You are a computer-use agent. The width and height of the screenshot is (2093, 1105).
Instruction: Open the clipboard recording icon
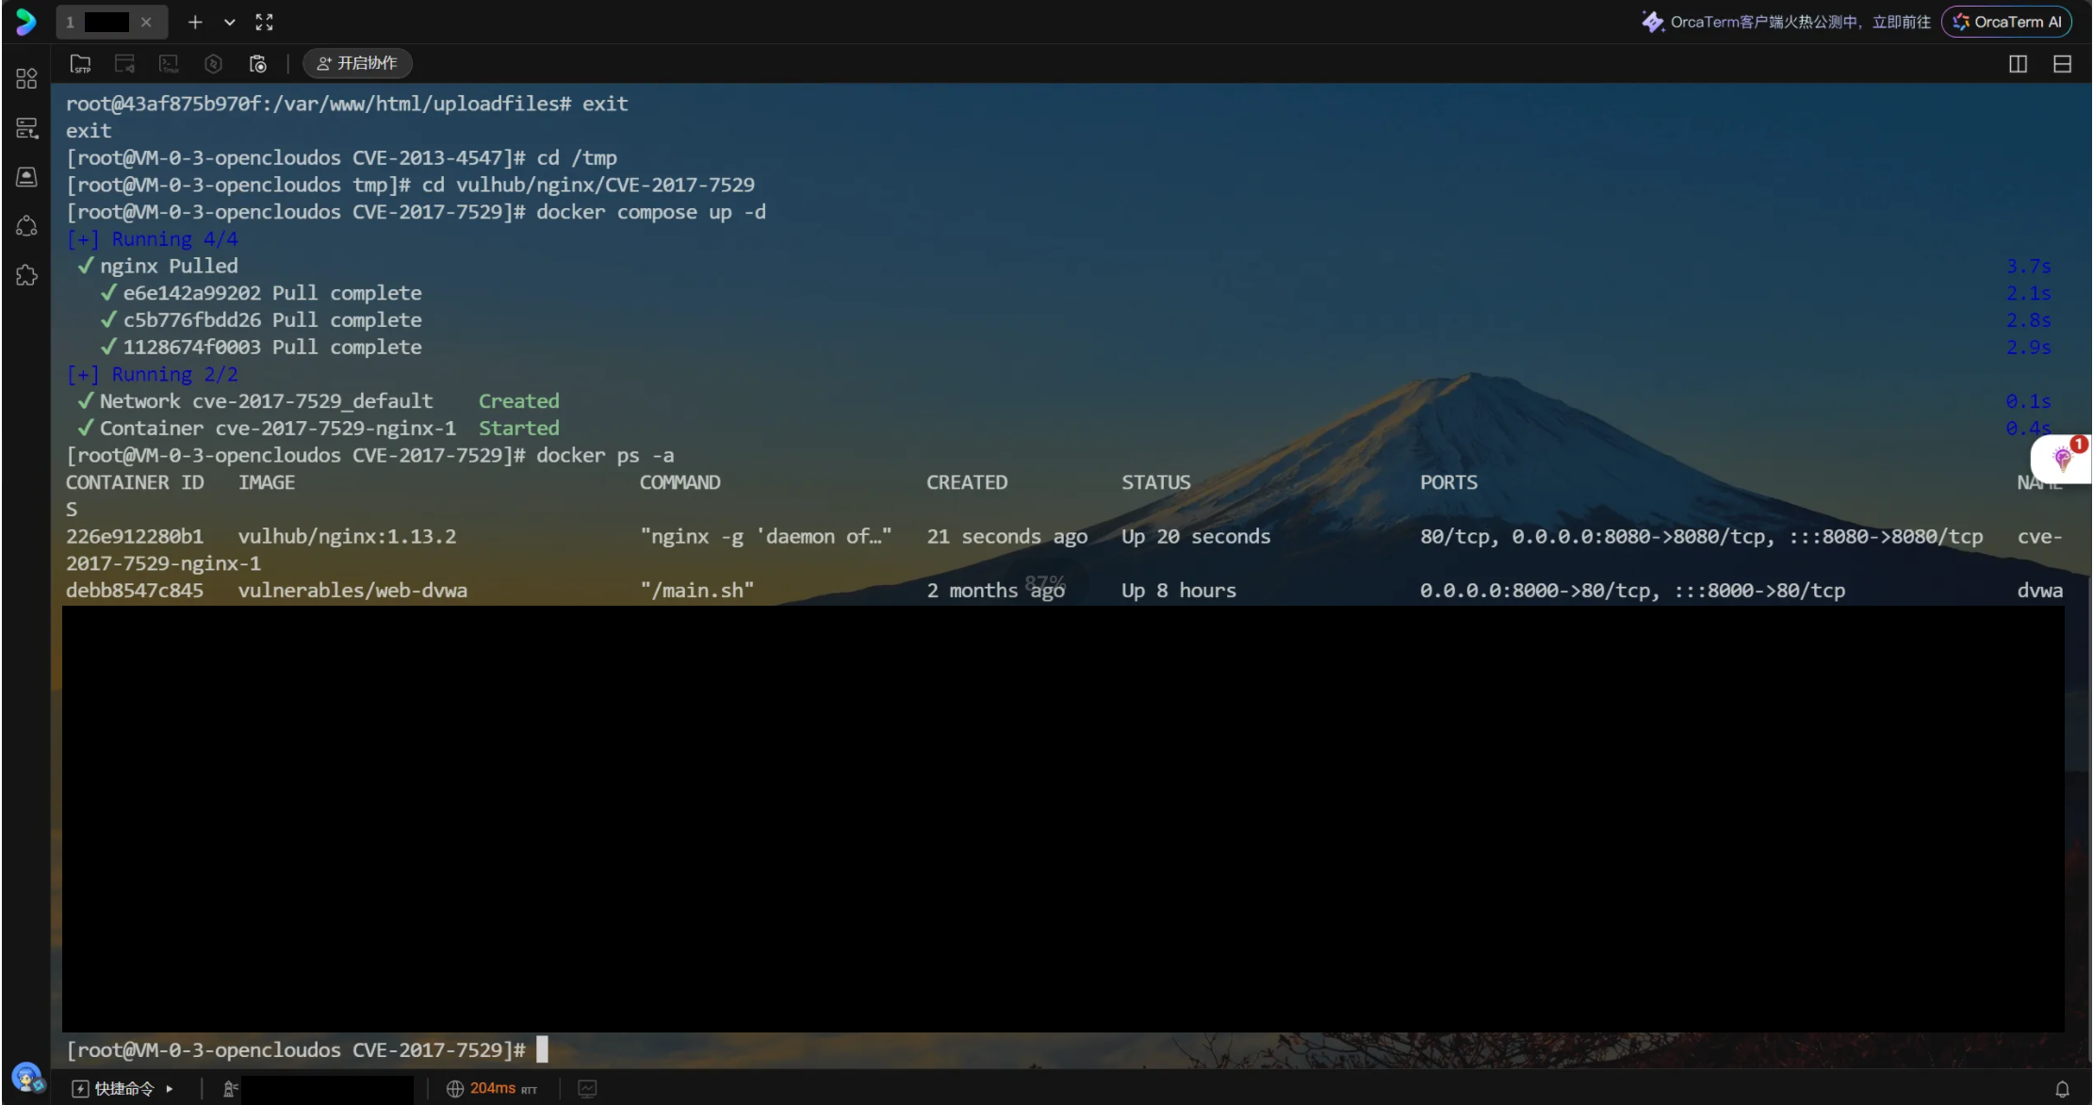[x=257, y=63]
